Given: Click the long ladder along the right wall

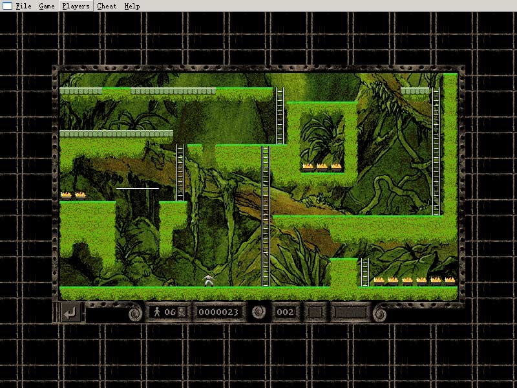Looking at the screenshot, I should [436, 151].
